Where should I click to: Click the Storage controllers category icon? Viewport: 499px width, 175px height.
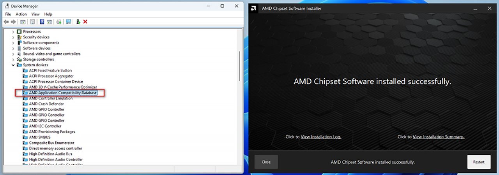pyautogui.click(x=19, y=59)
